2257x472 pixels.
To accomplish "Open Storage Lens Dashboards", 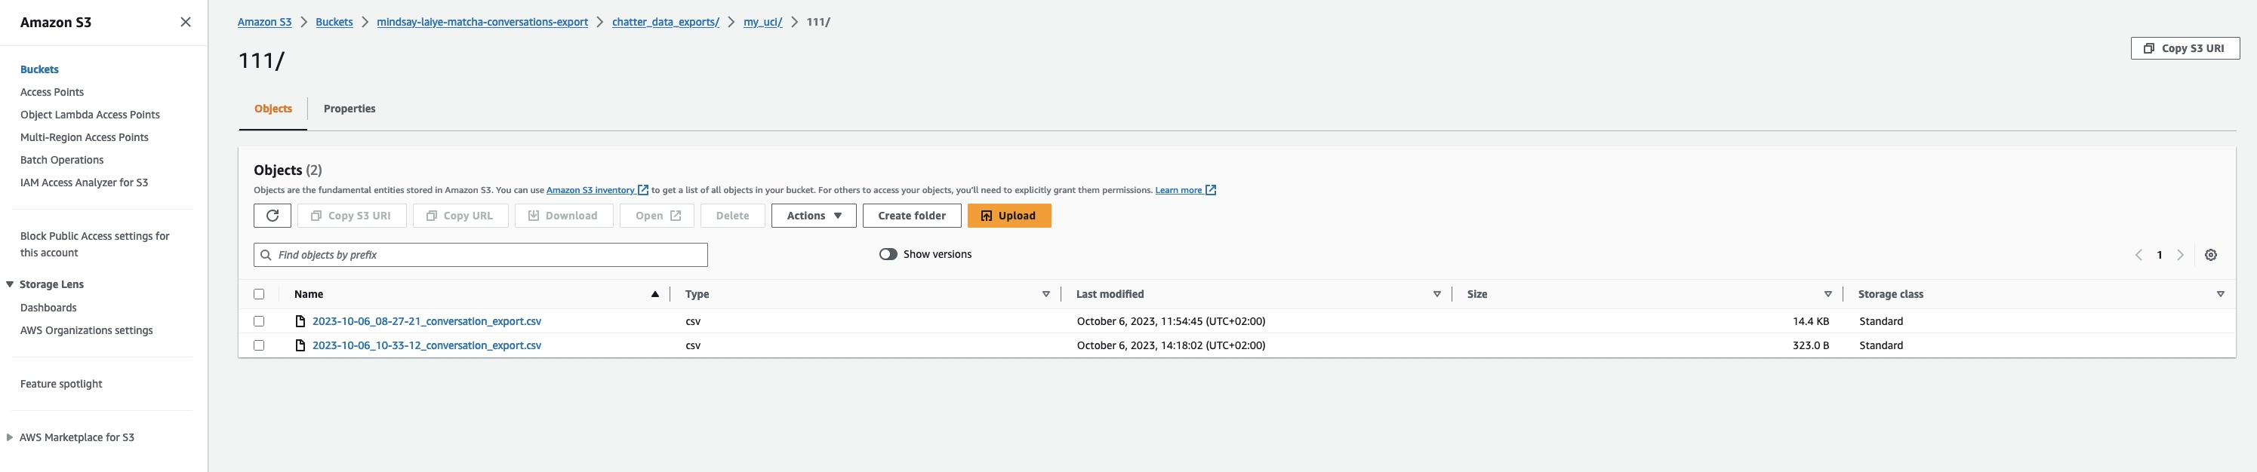I will pos(48,308).
